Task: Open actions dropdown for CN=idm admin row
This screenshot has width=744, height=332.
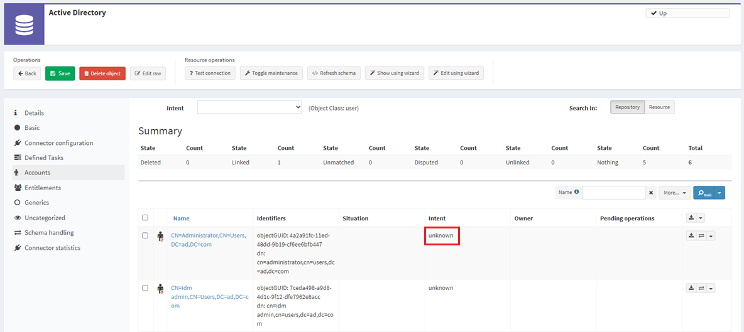Action: click(x=711, y=289)
